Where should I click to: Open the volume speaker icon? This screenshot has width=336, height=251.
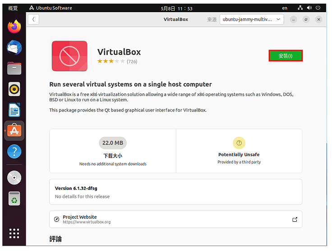tap(309, 8)
